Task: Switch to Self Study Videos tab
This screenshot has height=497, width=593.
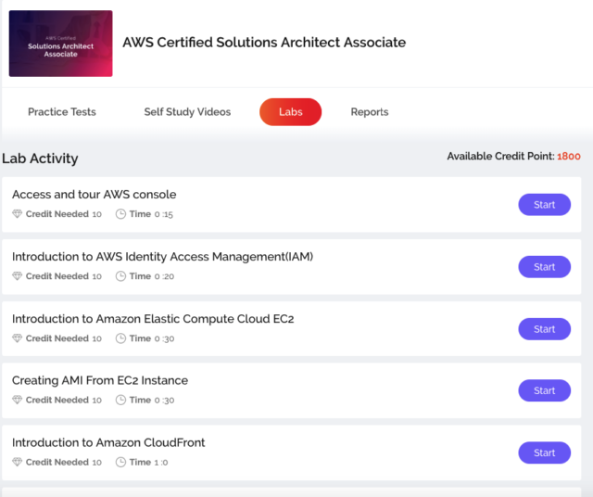Action: point(187,112)
